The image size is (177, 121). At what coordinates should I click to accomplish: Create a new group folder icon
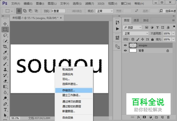[156, 117]
